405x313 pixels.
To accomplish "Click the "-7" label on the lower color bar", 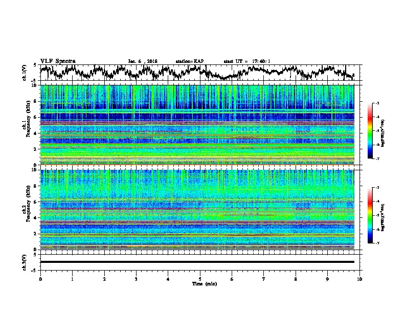I will pos(377,243).
